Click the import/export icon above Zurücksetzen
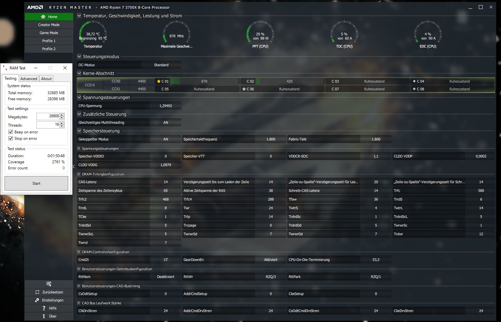The image size is (501, 322). [x=49, y=284]
